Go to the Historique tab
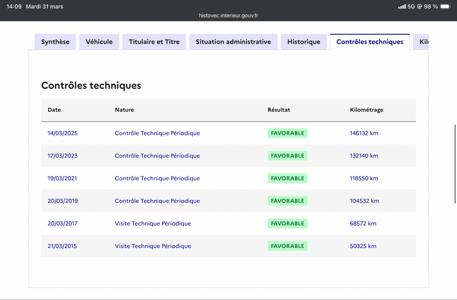This screenshot has height=300, width=457. (304, 42)
